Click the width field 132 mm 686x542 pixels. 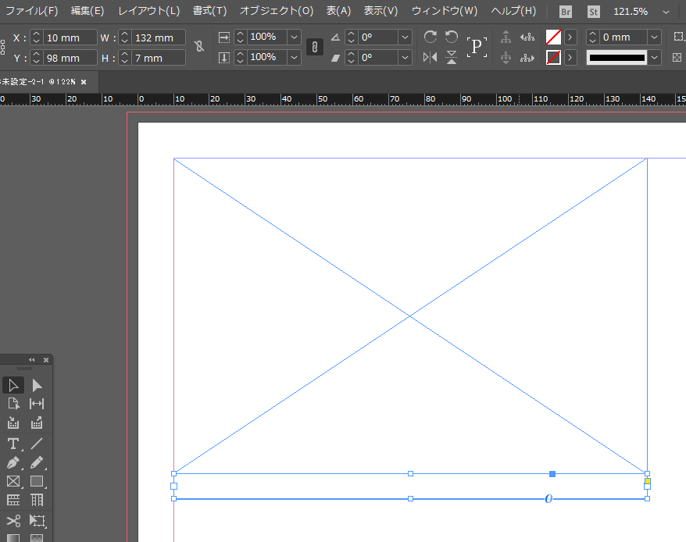click(158, 37)
